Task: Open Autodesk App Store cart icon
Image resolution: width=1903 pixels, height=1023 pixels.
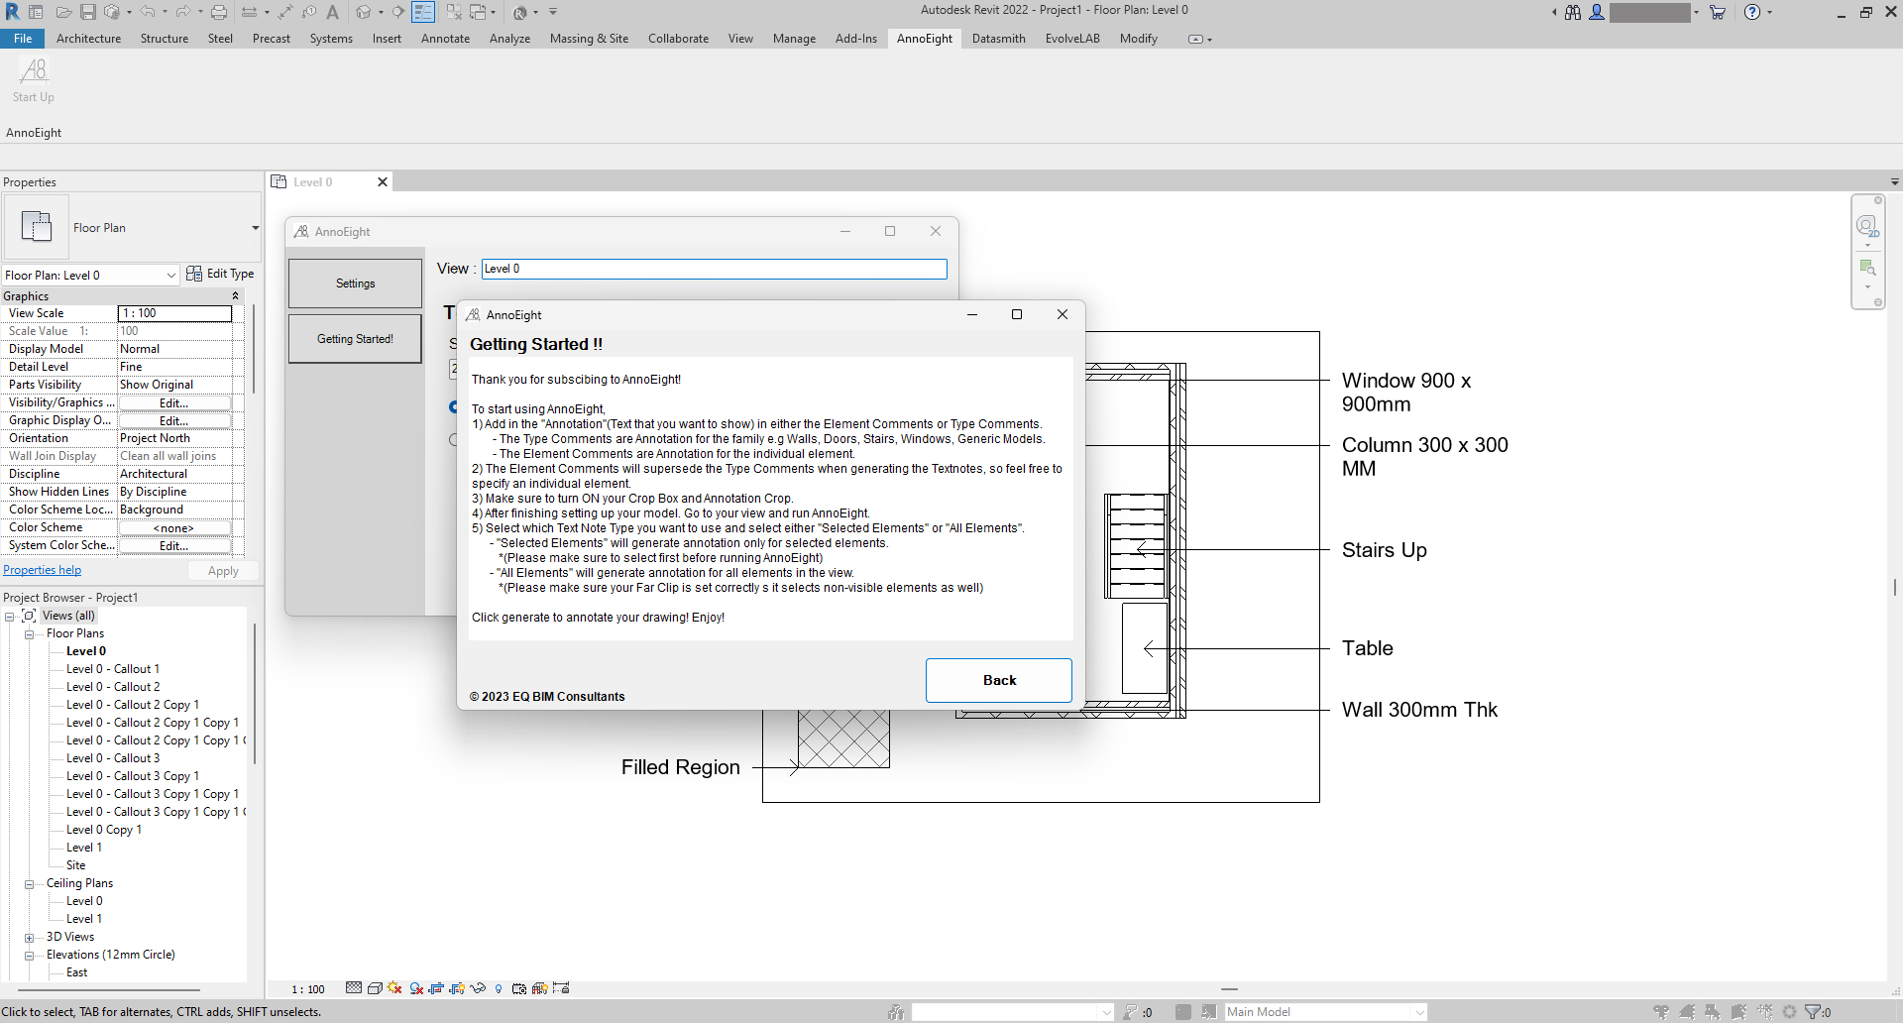Action: tap(1718, 12)
